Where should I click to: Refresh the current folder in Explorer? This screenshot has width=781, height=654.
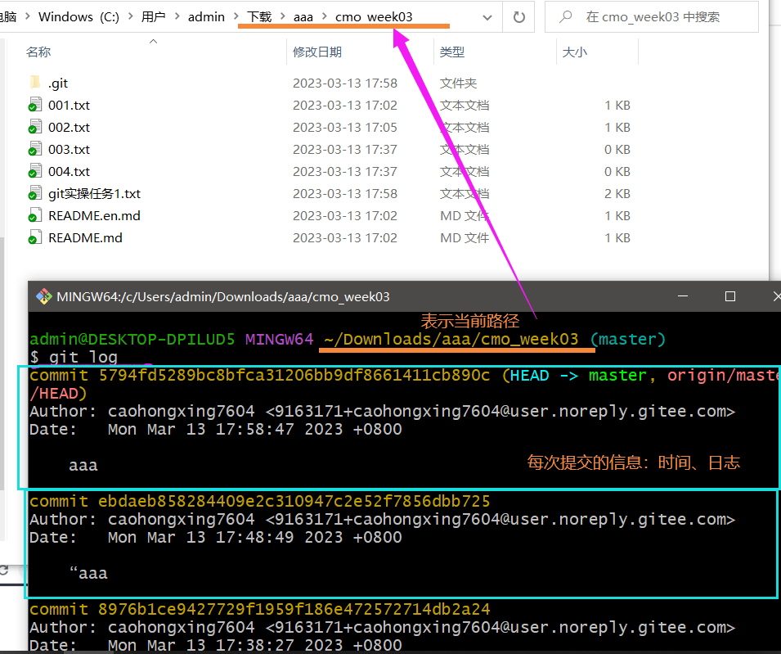tap(519, 17)
